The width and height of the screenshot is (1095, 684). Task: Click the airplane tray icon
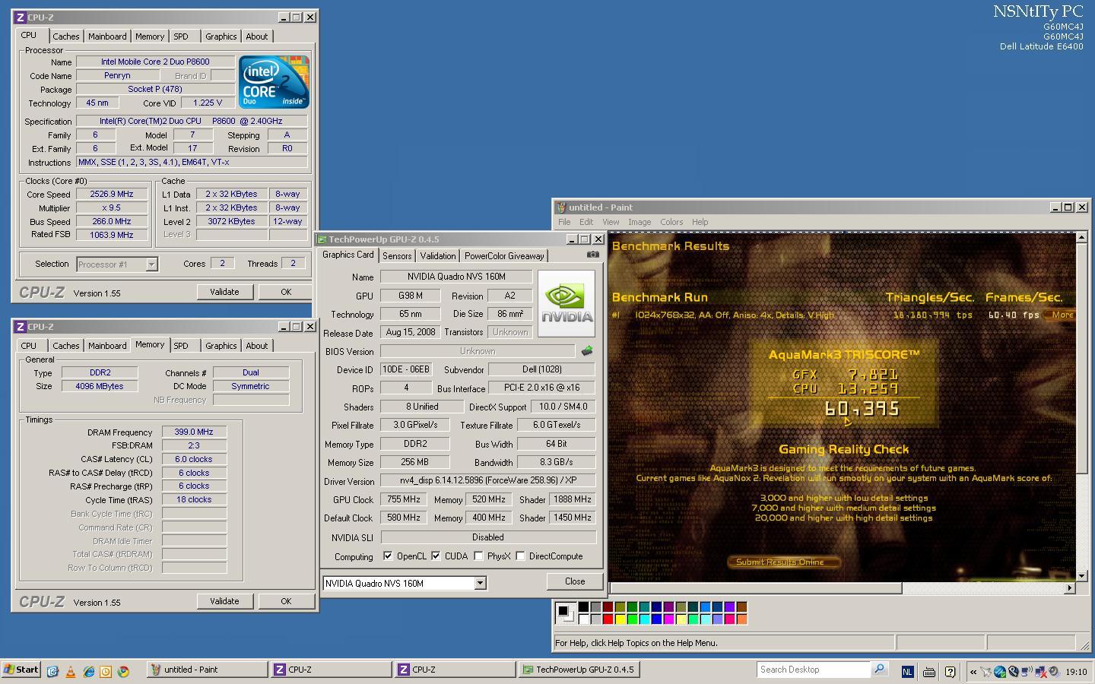tap(986, 671)
